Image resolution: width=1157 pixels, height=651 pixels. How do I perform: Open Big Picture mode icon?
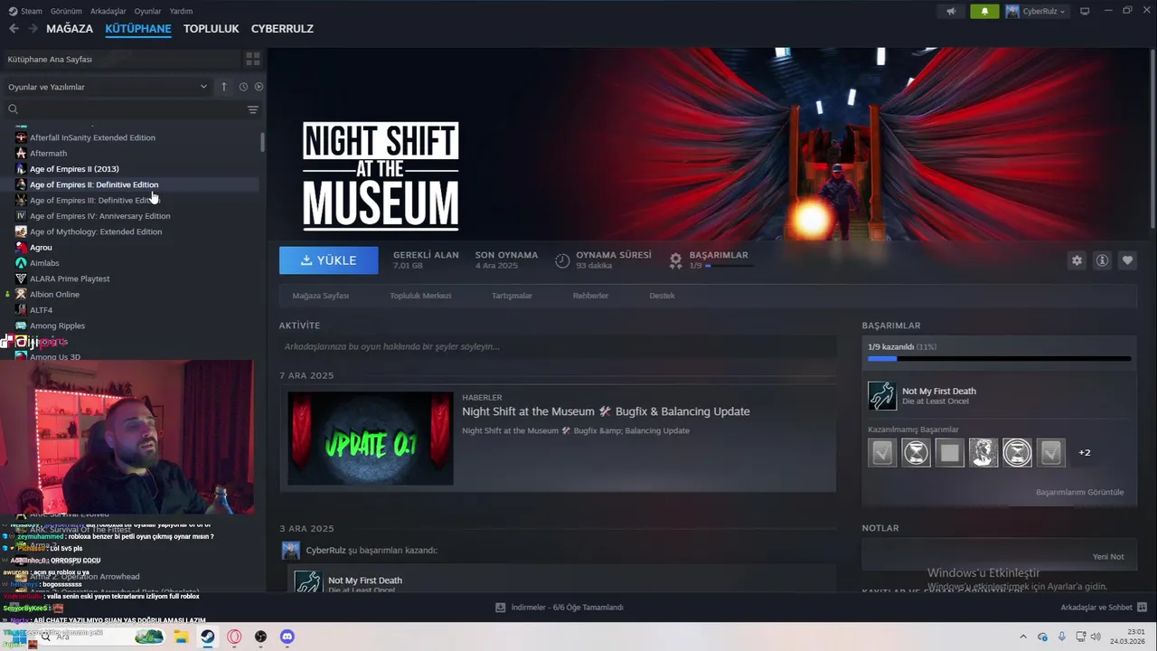[1085, 11]
